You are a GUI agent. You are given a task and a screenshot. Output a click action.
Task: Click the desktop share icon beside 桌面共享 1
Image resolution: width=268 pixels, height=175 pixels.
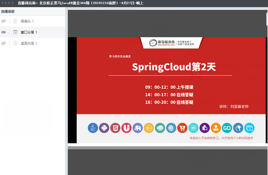[15, 43]
